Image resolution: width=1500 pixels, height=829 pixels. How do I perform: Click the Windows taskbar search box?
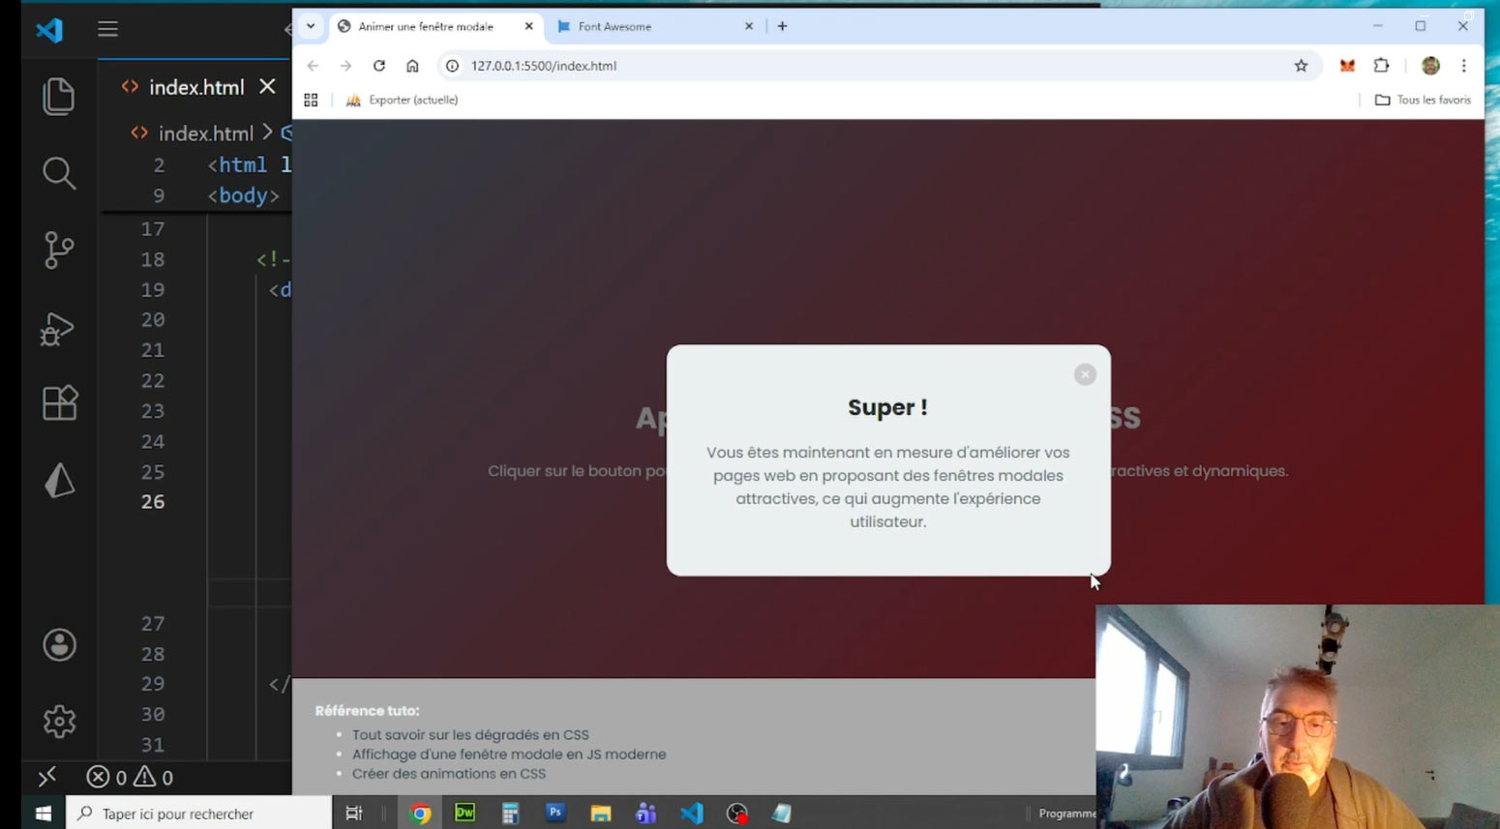coord(198,814)
